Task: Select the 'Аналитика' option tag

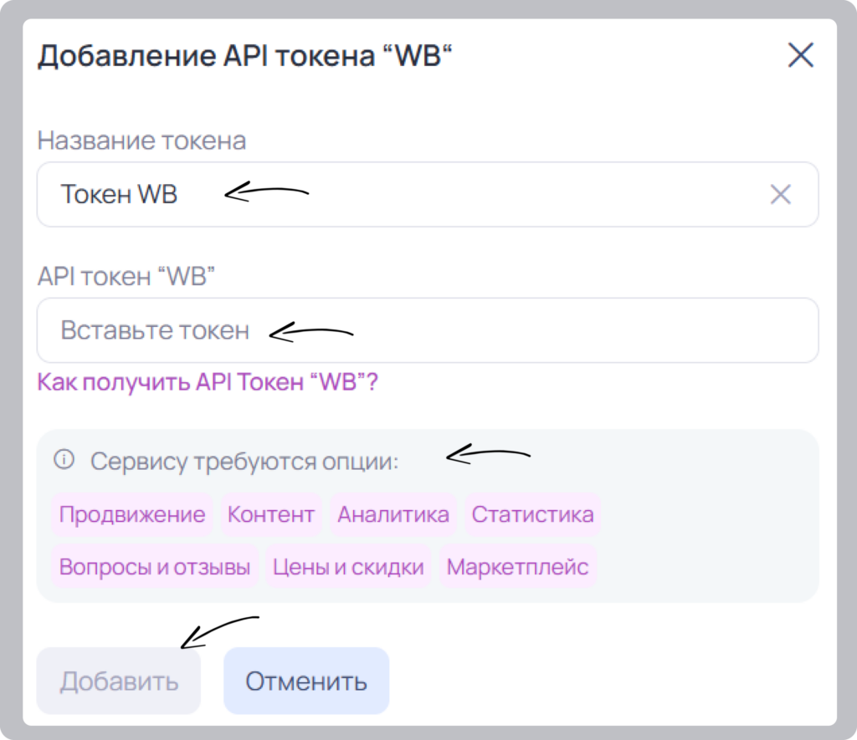Action: [x=393, y=514]
